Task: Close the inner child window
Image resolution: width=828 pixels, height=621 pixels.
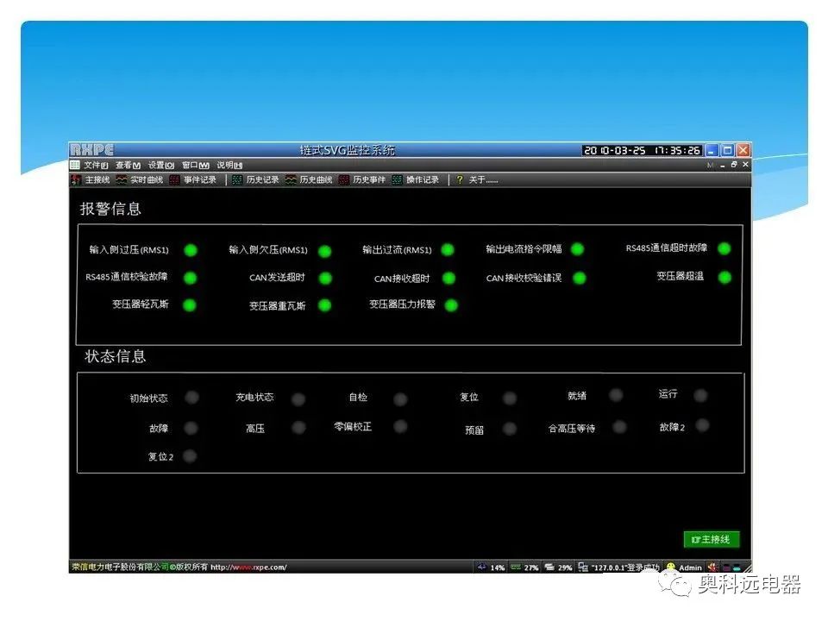Action: pyautogui.click(x=745, y=165)
